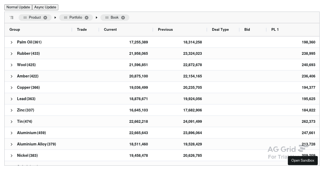324x170 pixels.
Task: Expand the Copper group row
Action: coord(12,87)
